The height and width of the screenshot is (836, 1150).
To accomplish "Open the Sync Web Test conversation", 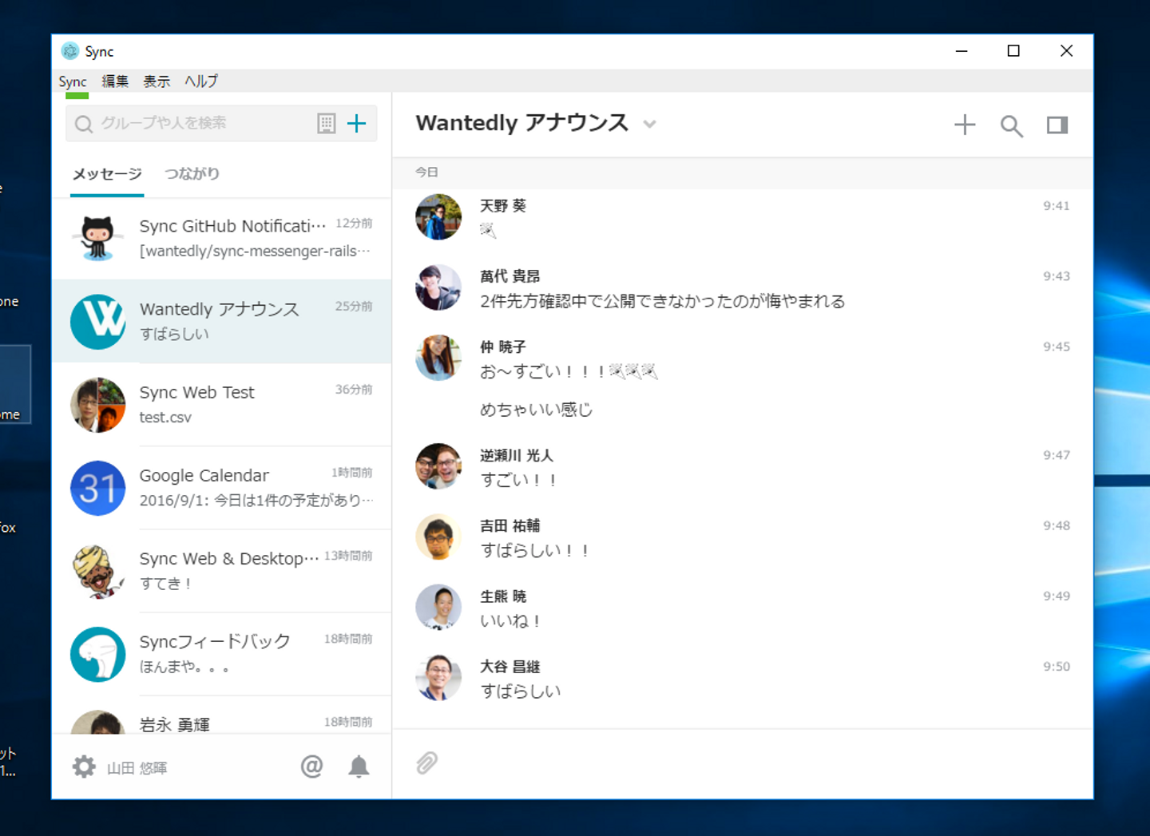I will pyautogui.click(x=222, y=404).
